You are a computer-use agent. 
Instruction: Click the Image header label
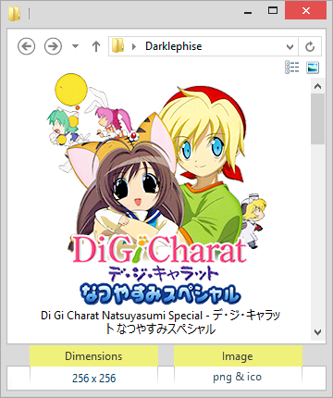click(x=238, y=356)
